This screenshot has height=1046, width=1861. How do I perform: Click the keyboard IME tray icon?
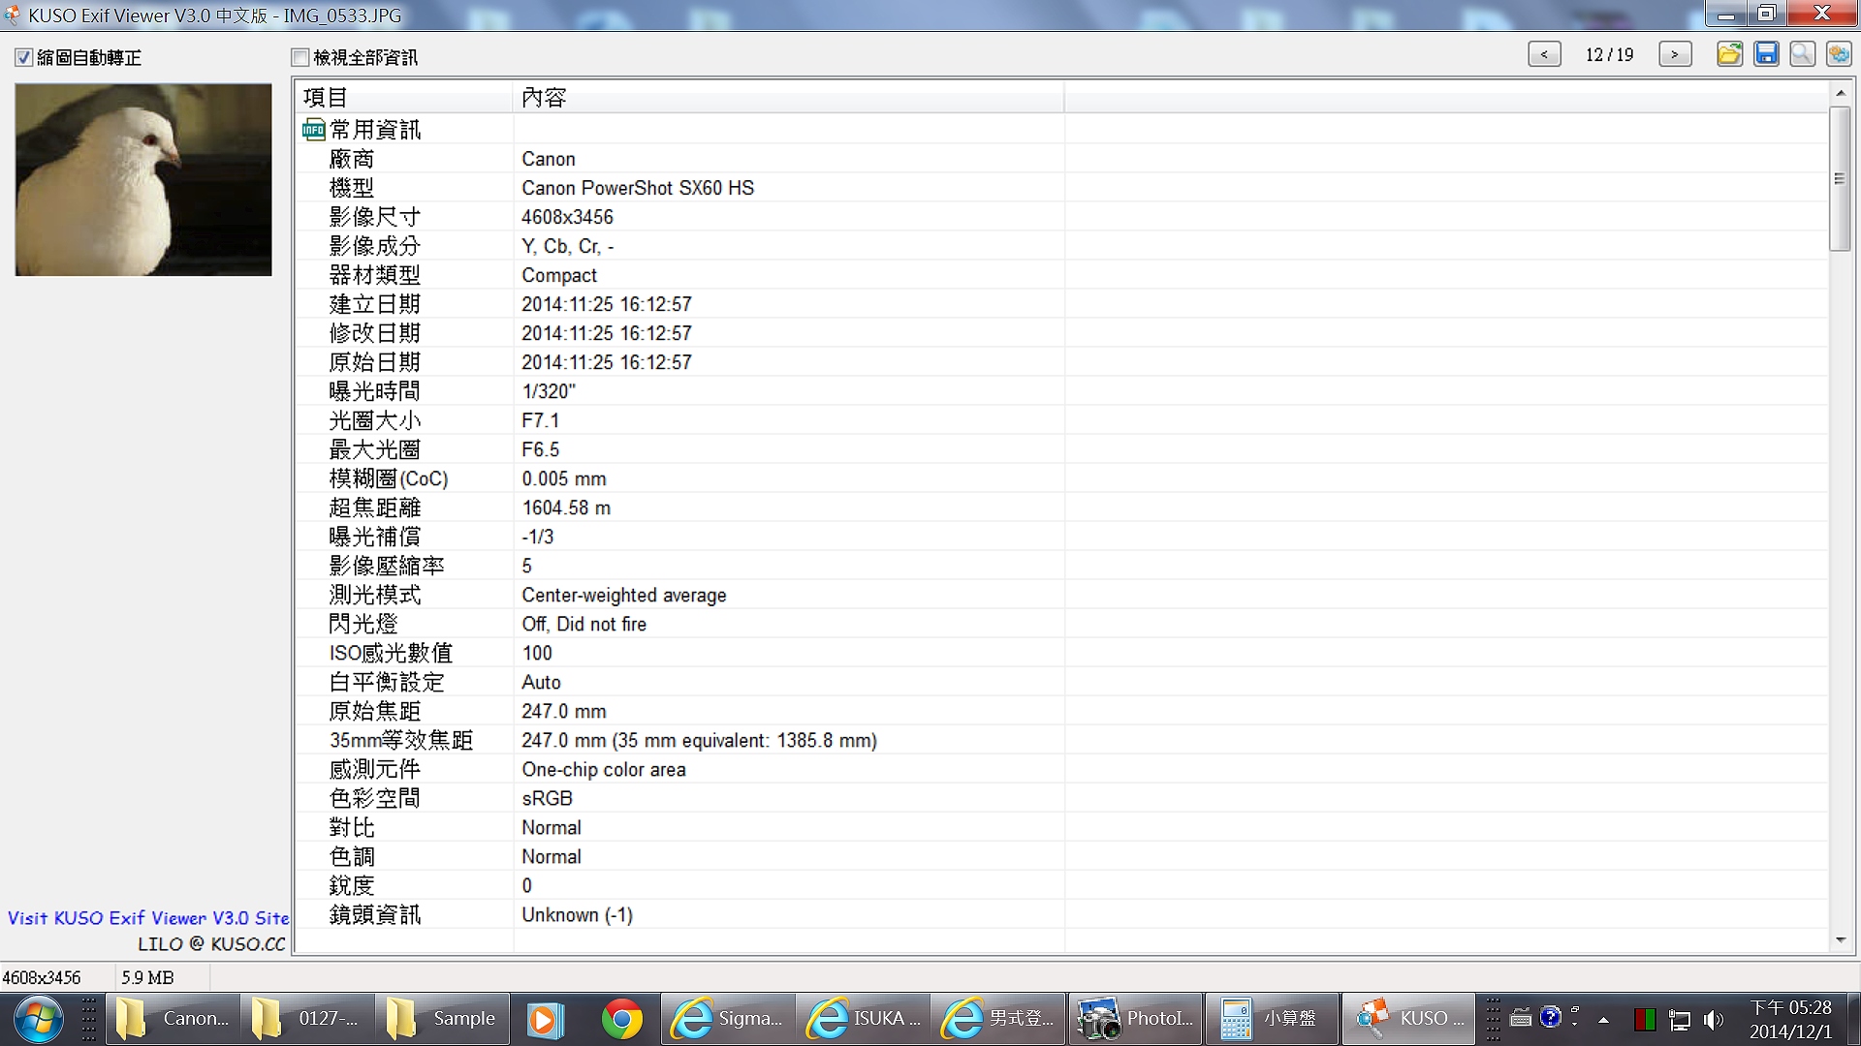click(1521, 1018)
